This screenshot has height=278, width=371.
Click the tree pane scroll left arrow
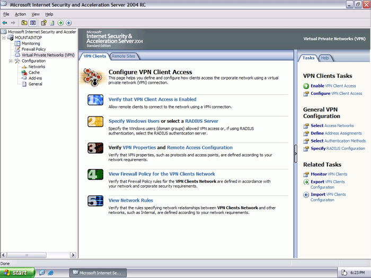click(4, 255)
